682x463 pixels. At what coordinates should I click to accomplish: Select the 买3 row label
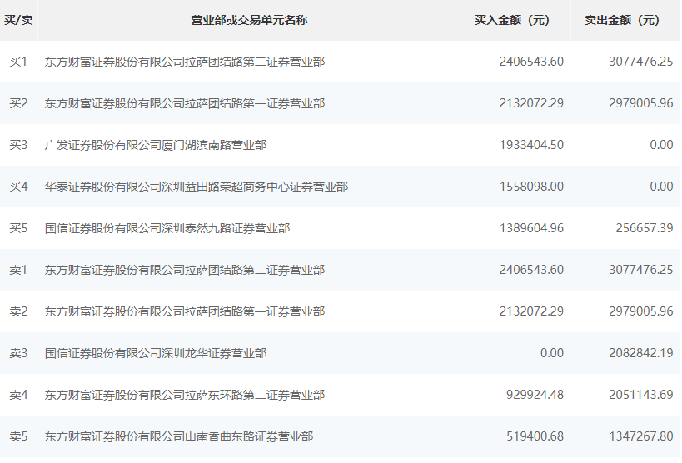click(x=18, y=145)
